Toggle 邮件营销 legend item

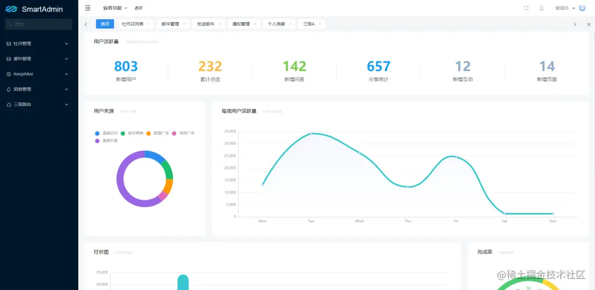coord(132,133)
